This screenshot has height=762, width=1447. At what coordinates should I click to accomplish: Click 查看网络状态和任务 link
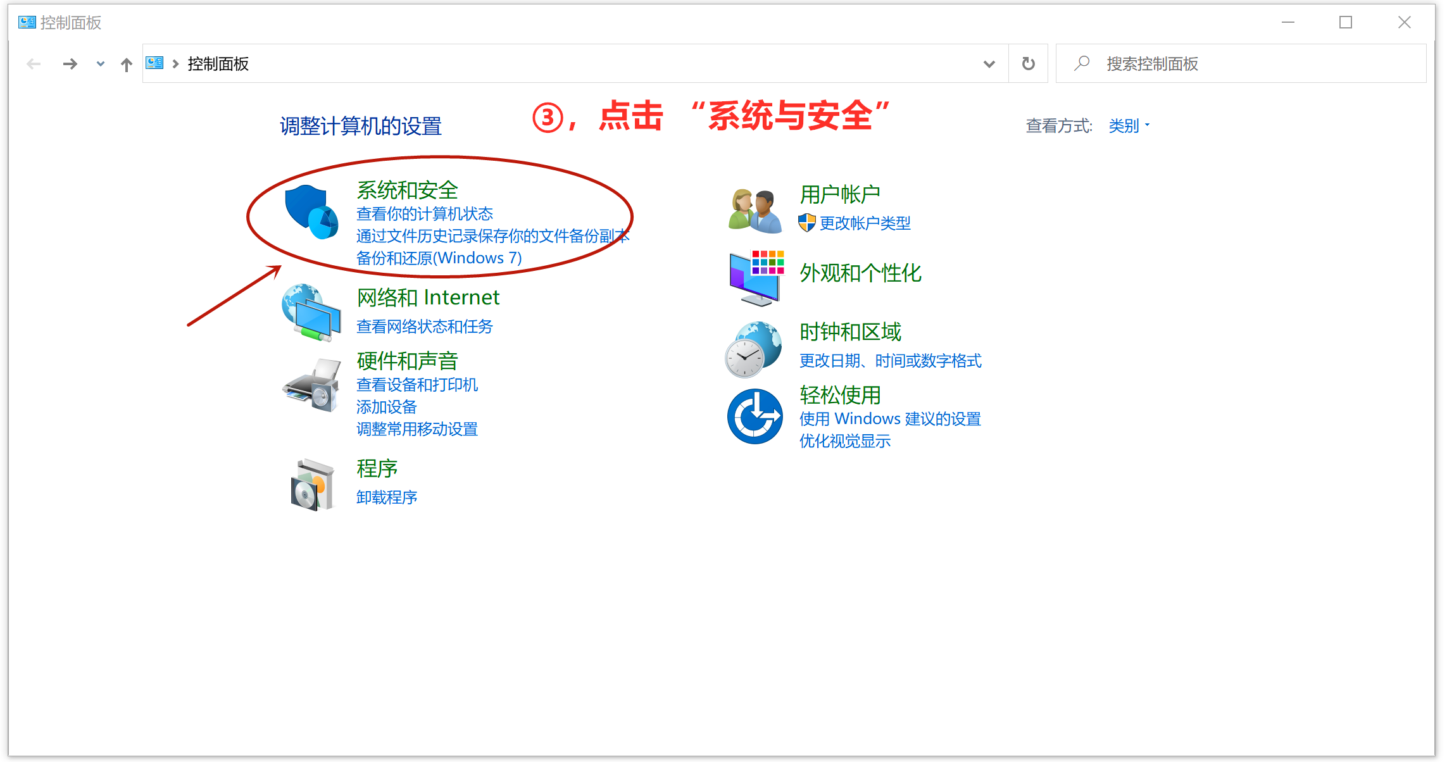click(424, 327)
